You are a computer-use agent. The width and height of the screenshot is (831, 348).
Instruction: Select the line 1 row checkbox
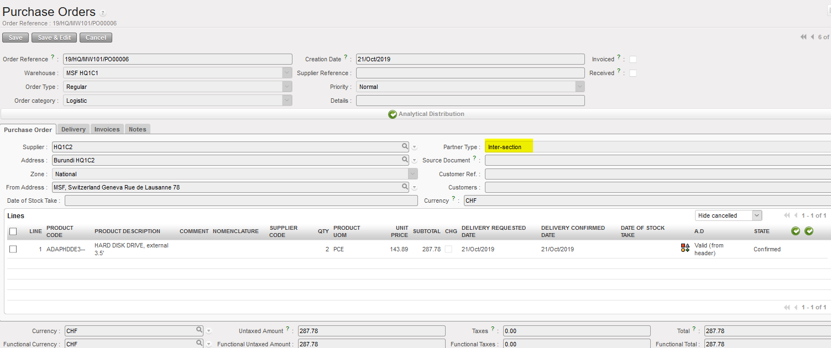point(13,249)
